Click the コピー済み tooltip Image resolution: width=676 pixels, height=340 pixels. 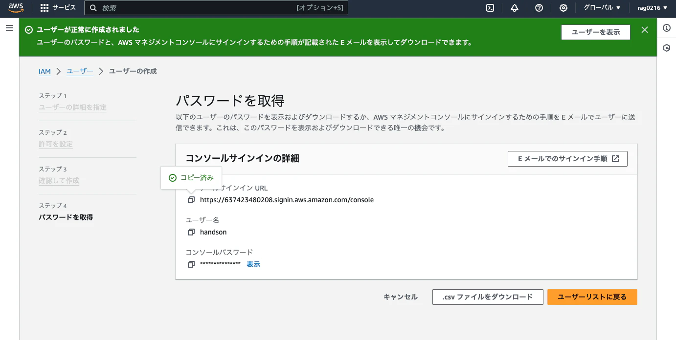191,178
